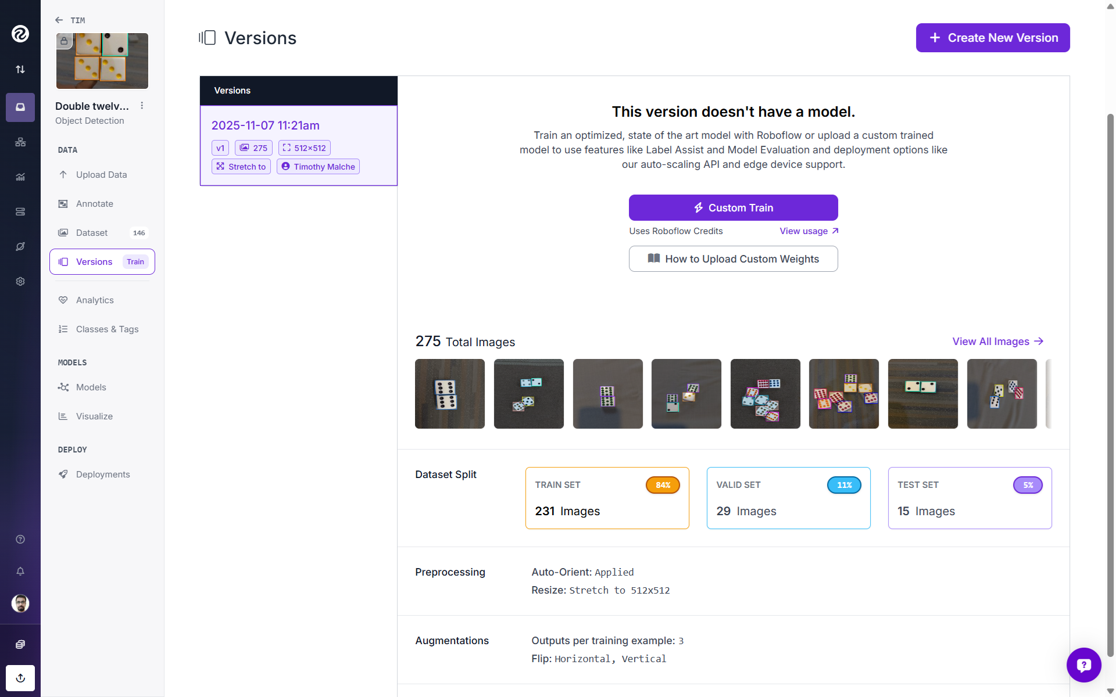The width and height of the screenshot is (1116, 697).
Task: Click the Projects icon in left rail
Action: coord(20,107)
